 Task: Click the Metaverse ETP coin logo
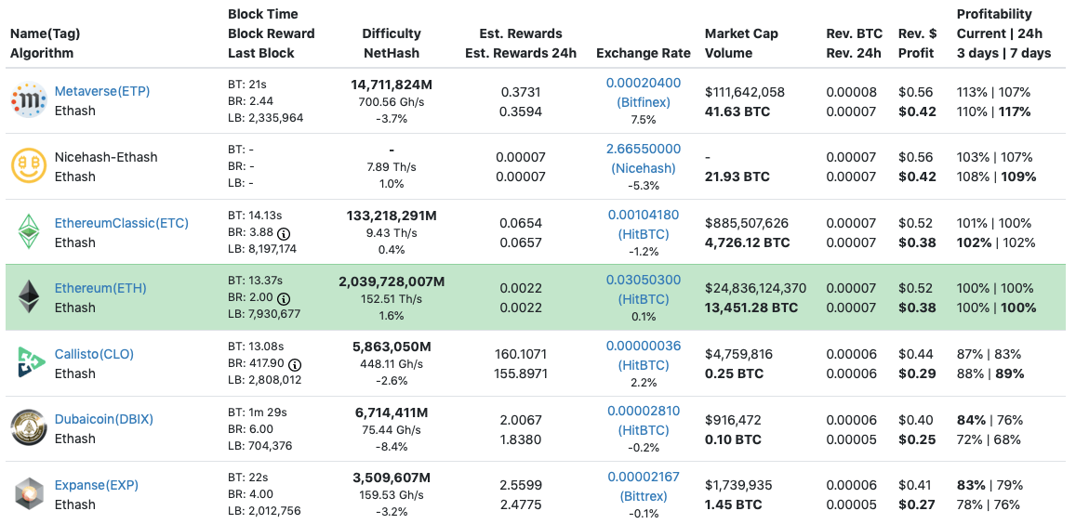28,100
